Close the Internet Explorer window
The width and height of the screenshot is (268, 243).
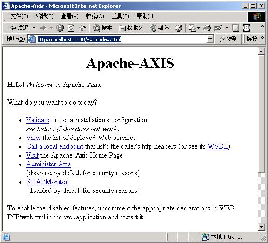[261, 6]
